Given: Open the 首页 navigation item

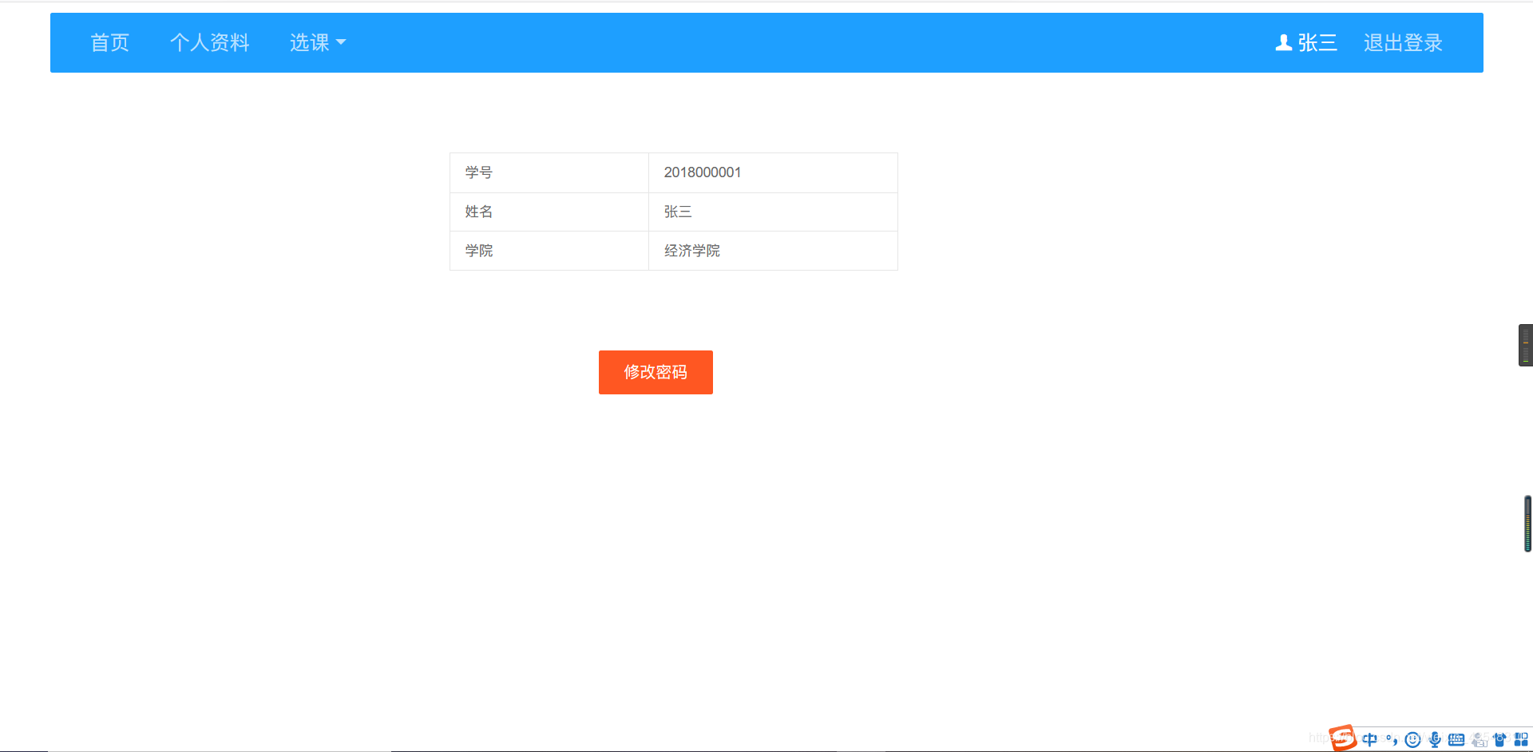Looking at the screenshot, I should (109, 42).
